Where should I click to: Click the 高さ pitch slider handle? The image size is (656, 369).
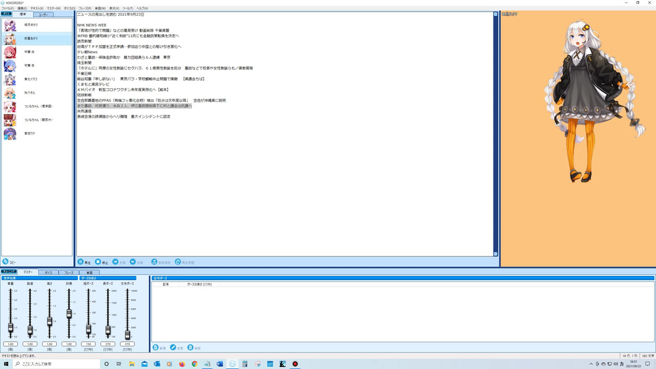[49, 321]
